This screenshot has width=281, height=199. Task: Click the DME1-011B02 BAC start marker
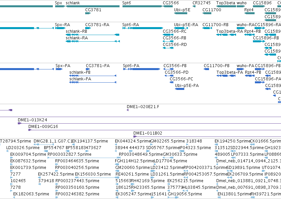135,137
